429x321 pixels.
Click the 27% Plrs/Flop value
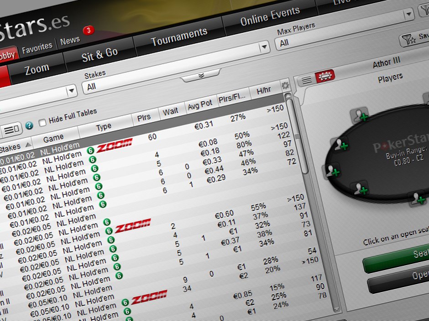point(238,117)
